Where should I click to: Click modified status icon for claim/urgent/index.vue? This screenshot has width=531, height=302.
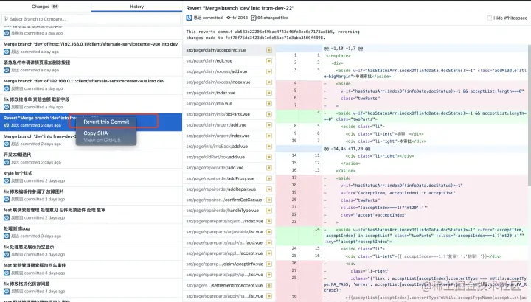click(269, 136)
